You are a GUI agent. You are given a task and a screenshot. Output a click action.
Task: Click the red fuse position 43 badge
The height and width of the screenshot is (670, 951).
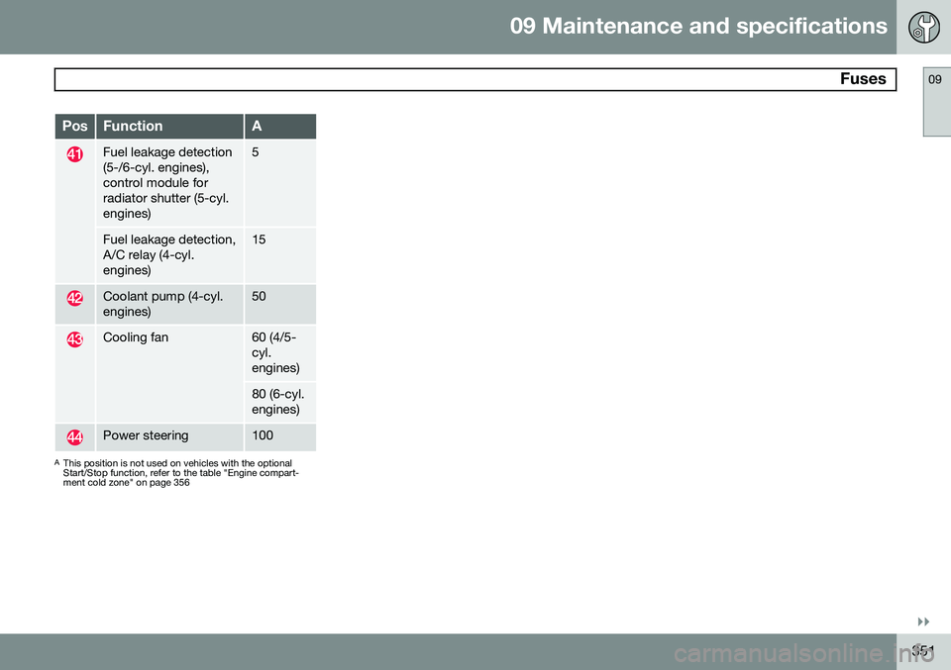pos(74,339)
